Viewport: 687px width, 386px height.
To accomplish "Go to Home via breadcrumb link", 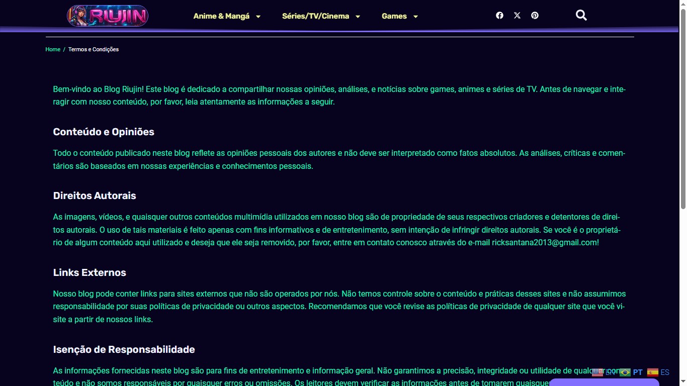I will coord(53,49).
